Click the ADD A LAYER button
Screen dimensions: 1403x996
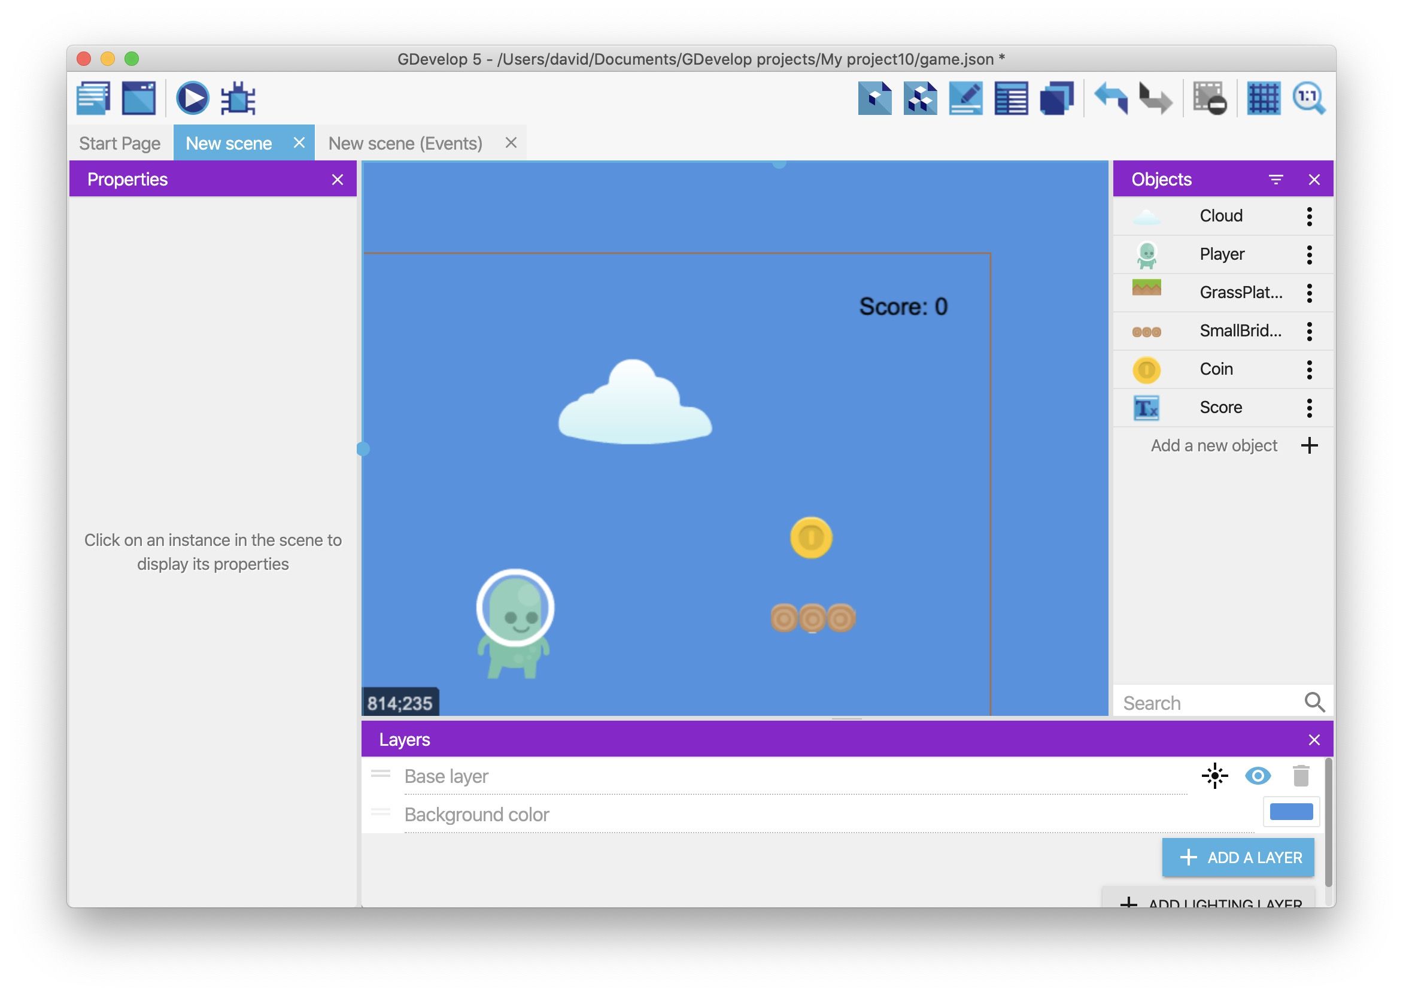point(1237,857)
